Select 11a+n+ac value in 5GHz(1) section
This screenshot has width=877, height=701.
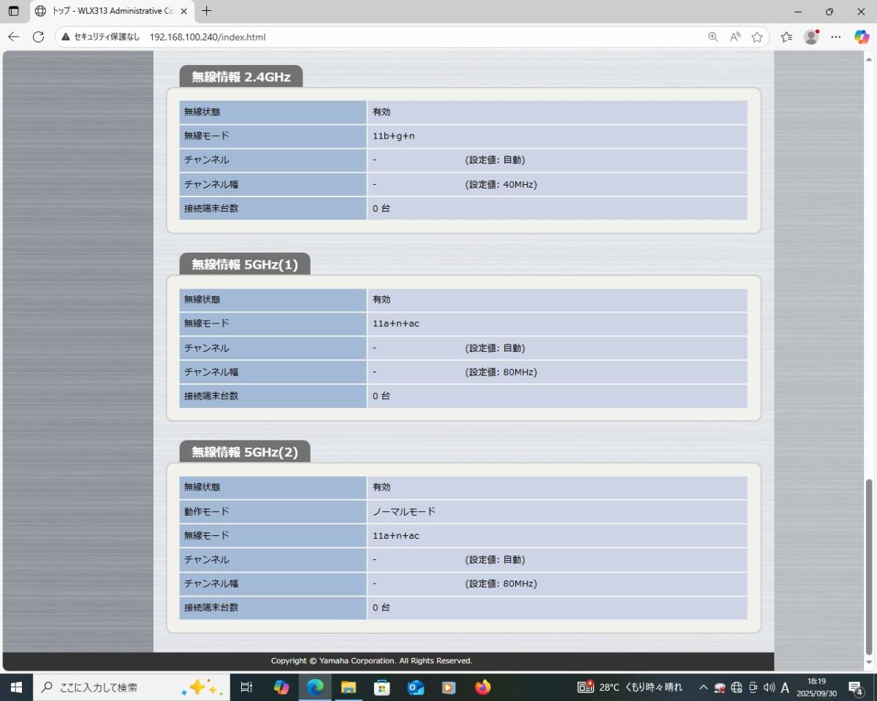pyautogui.click(x=396, y=323)
